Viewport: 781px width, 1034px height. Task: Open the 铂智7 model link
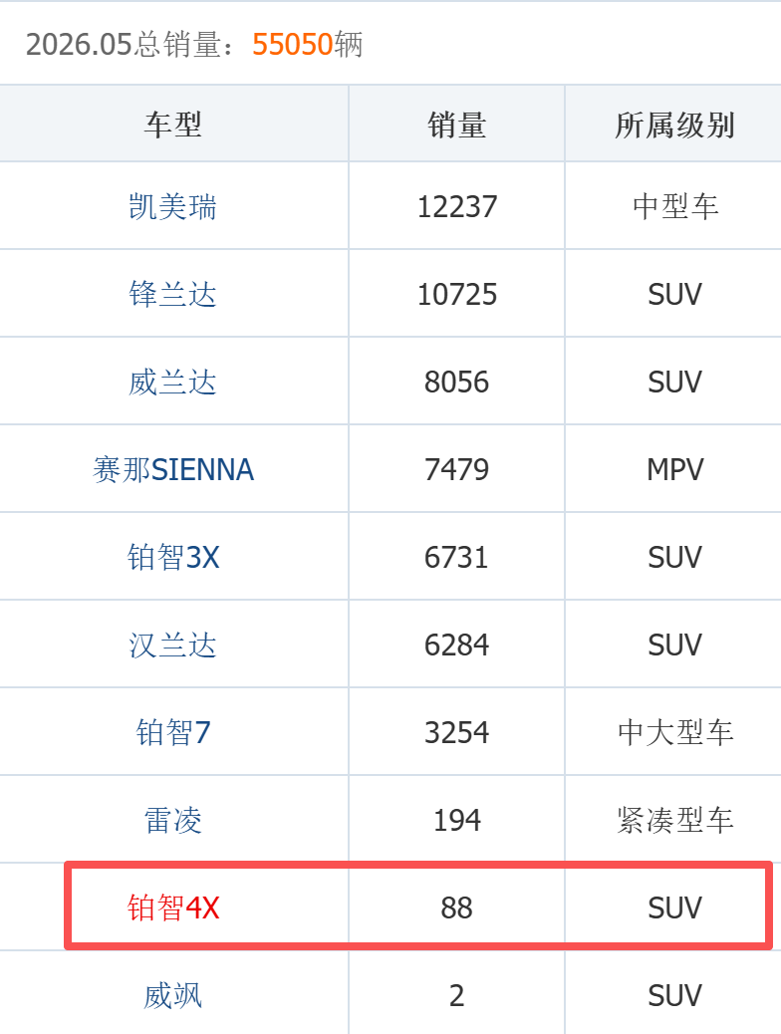pos(172,732)
